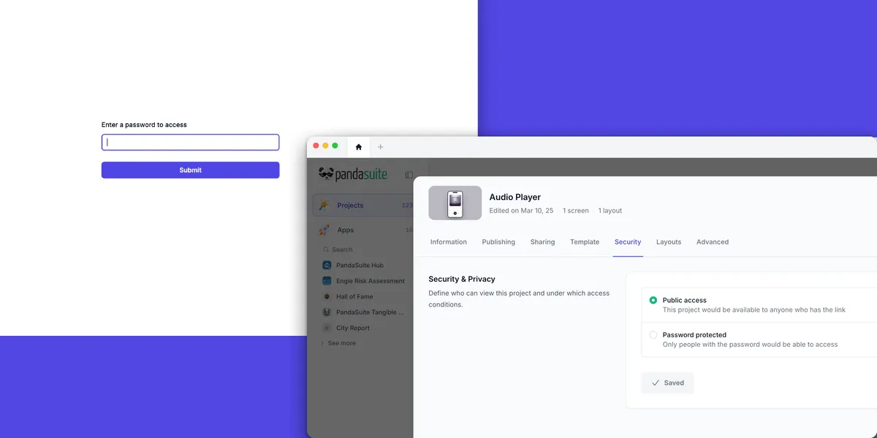Switch to the Layouts tab
Screen dimensions: 877x438
point(669,242)
